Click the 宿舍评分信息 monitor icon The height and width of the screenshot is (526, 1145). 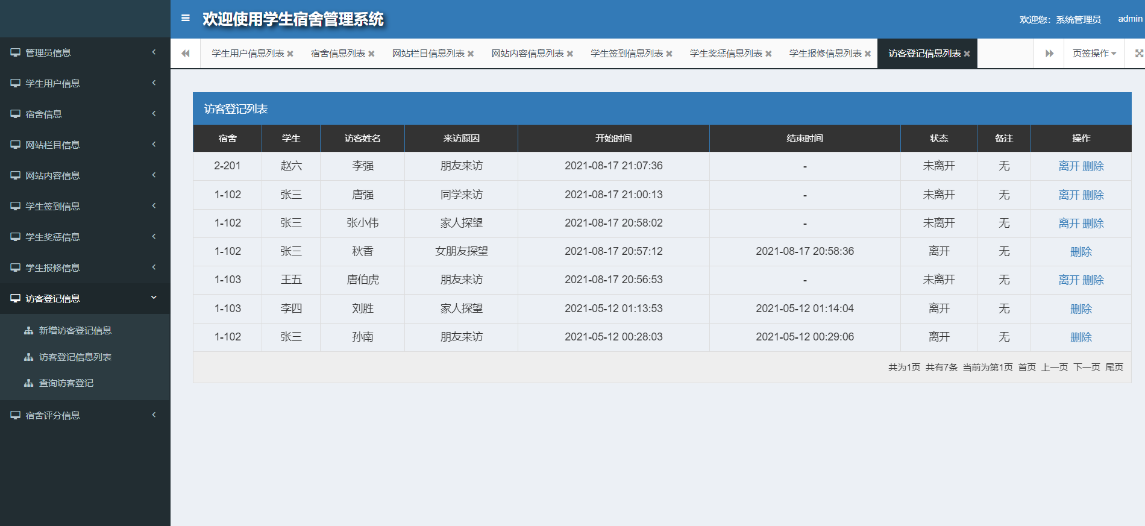click(15, 415)
